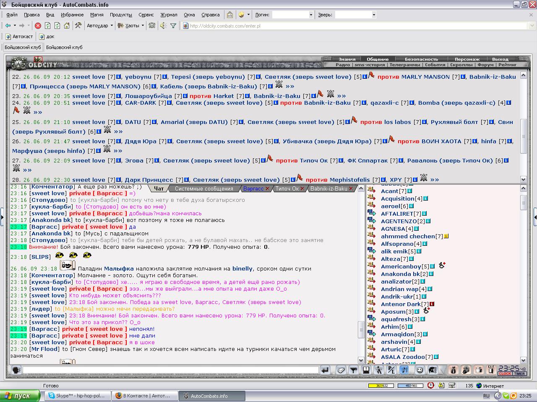Click the Форум link
The width and height of the screenshot is (537, 402).
pos(485,65)
